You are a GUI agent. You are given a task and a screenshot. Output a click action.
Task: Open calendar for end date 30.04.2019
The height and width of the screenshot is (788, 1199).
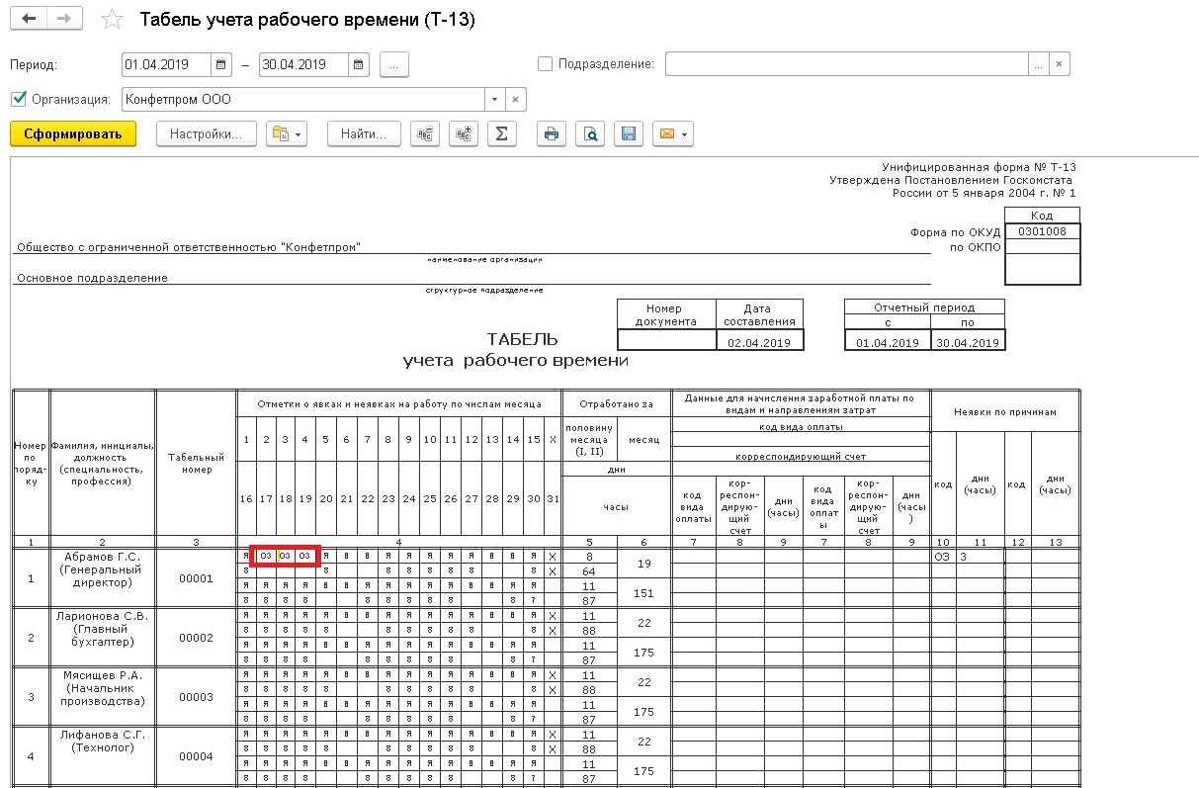[359, 64]
